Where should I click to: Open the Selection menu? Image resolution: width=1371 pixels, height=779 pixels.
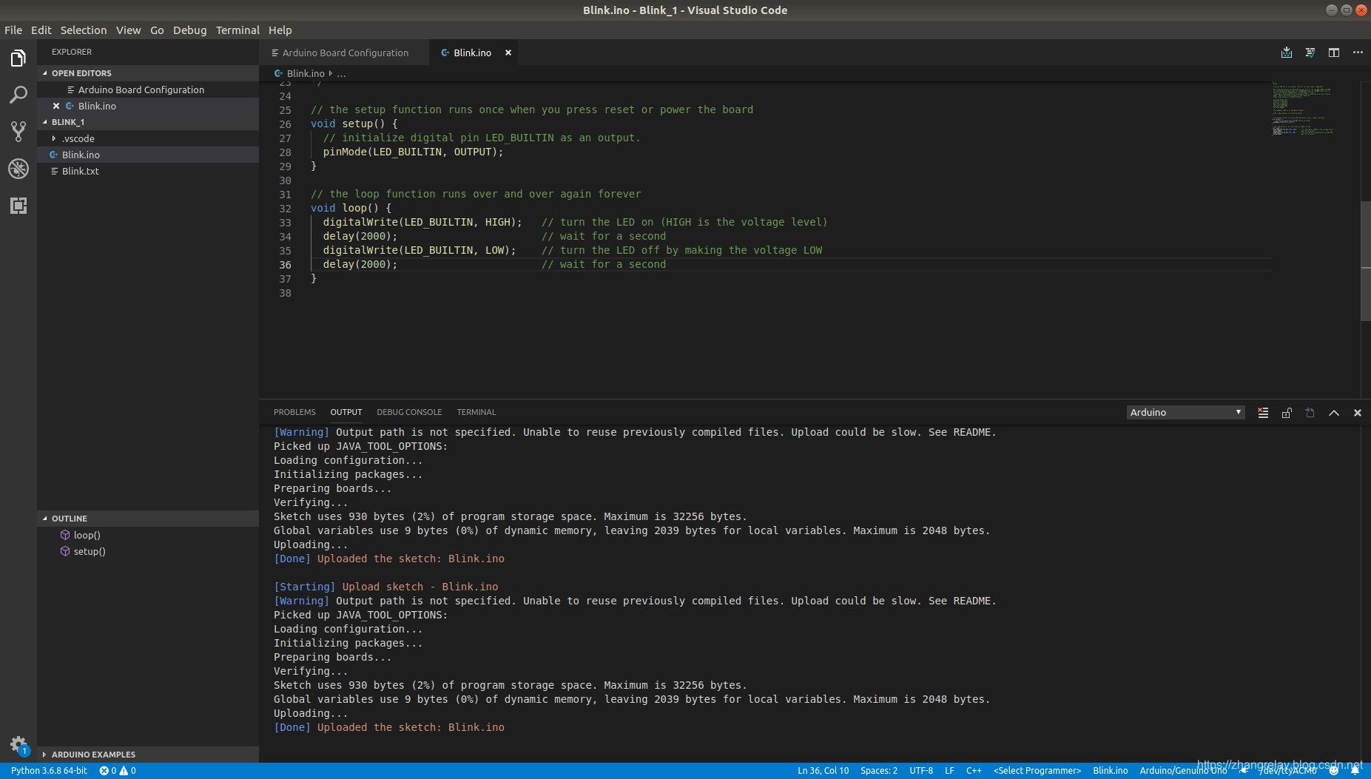coord(84,30)
